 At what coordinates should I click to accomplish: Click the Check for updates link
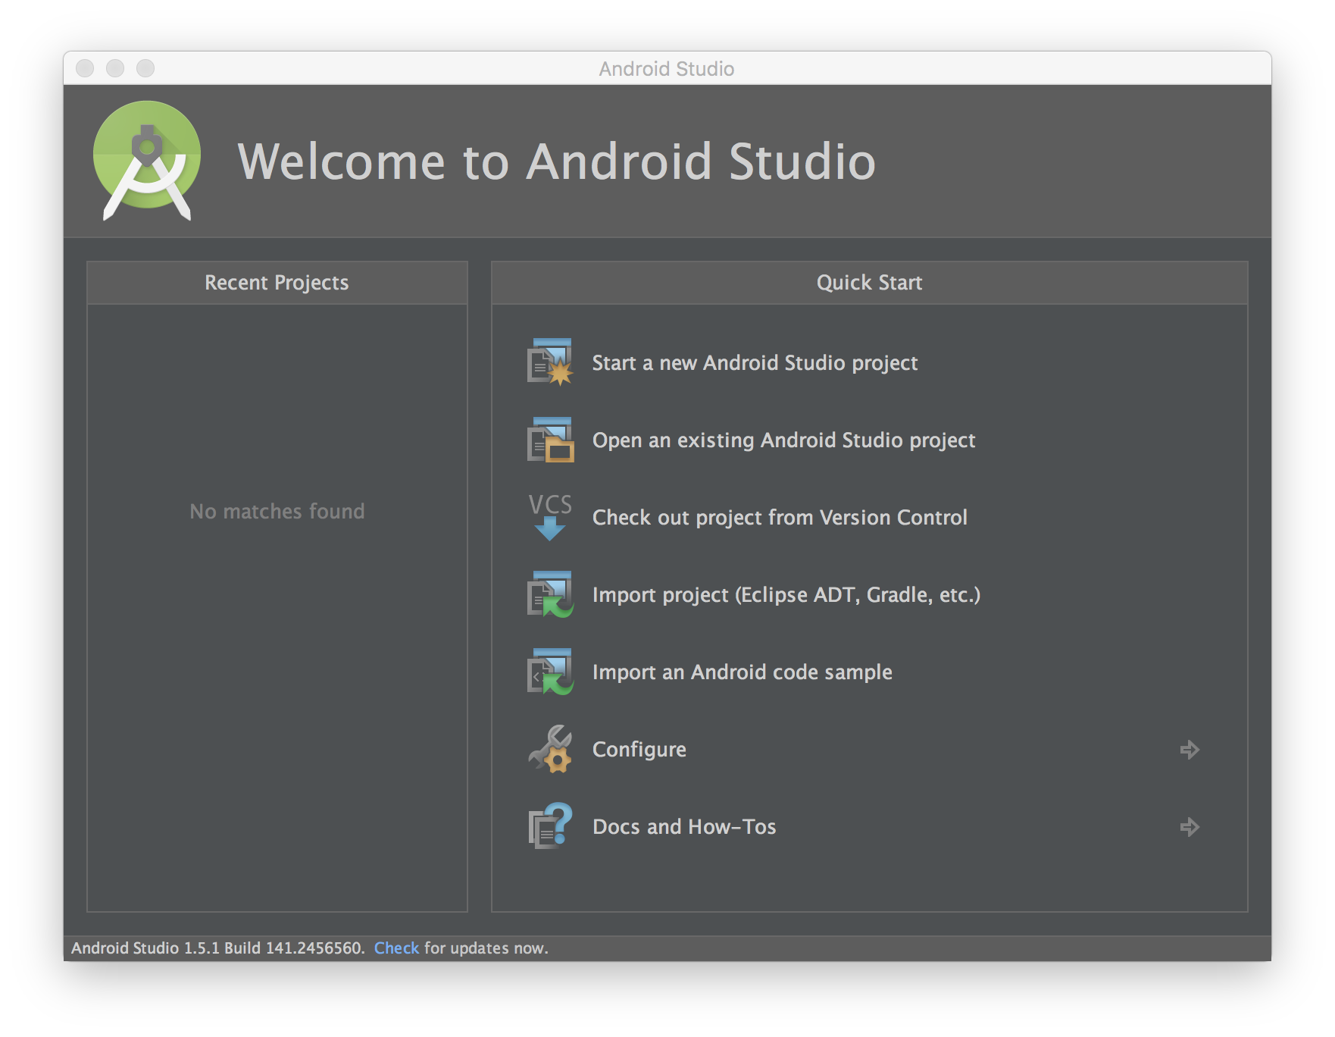396,948
